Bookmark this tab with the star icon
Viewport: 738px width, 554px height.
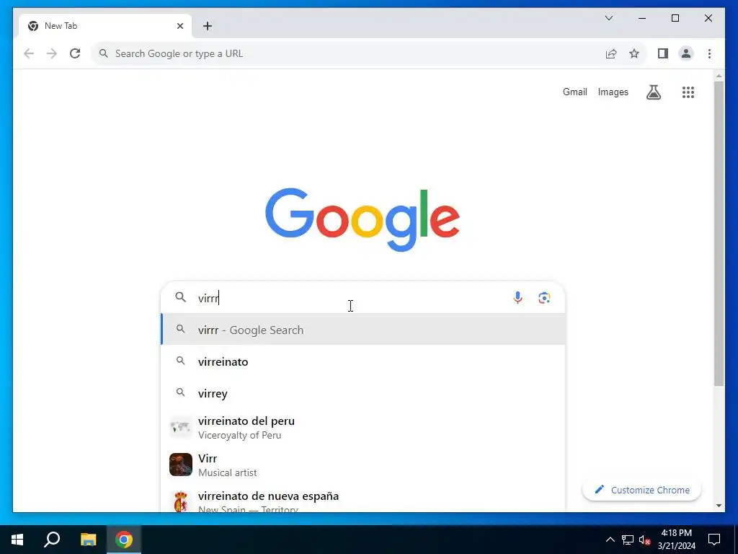click(634, 53)
